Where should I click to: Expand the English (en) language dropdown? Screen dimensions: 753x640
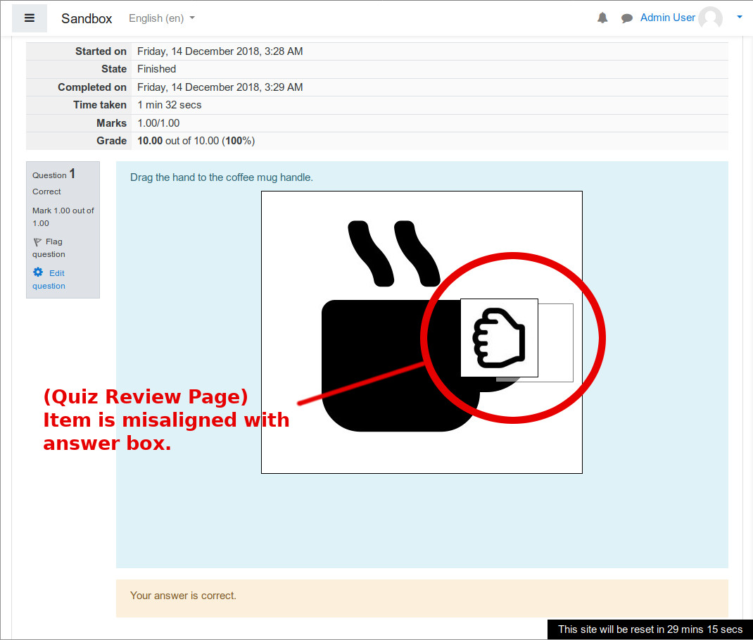pyautogui.click(x=161, y=18)
